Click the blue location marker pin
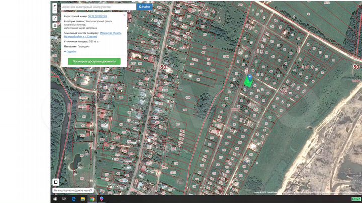Viewport: 362px width, 203px height. point(250,77)
